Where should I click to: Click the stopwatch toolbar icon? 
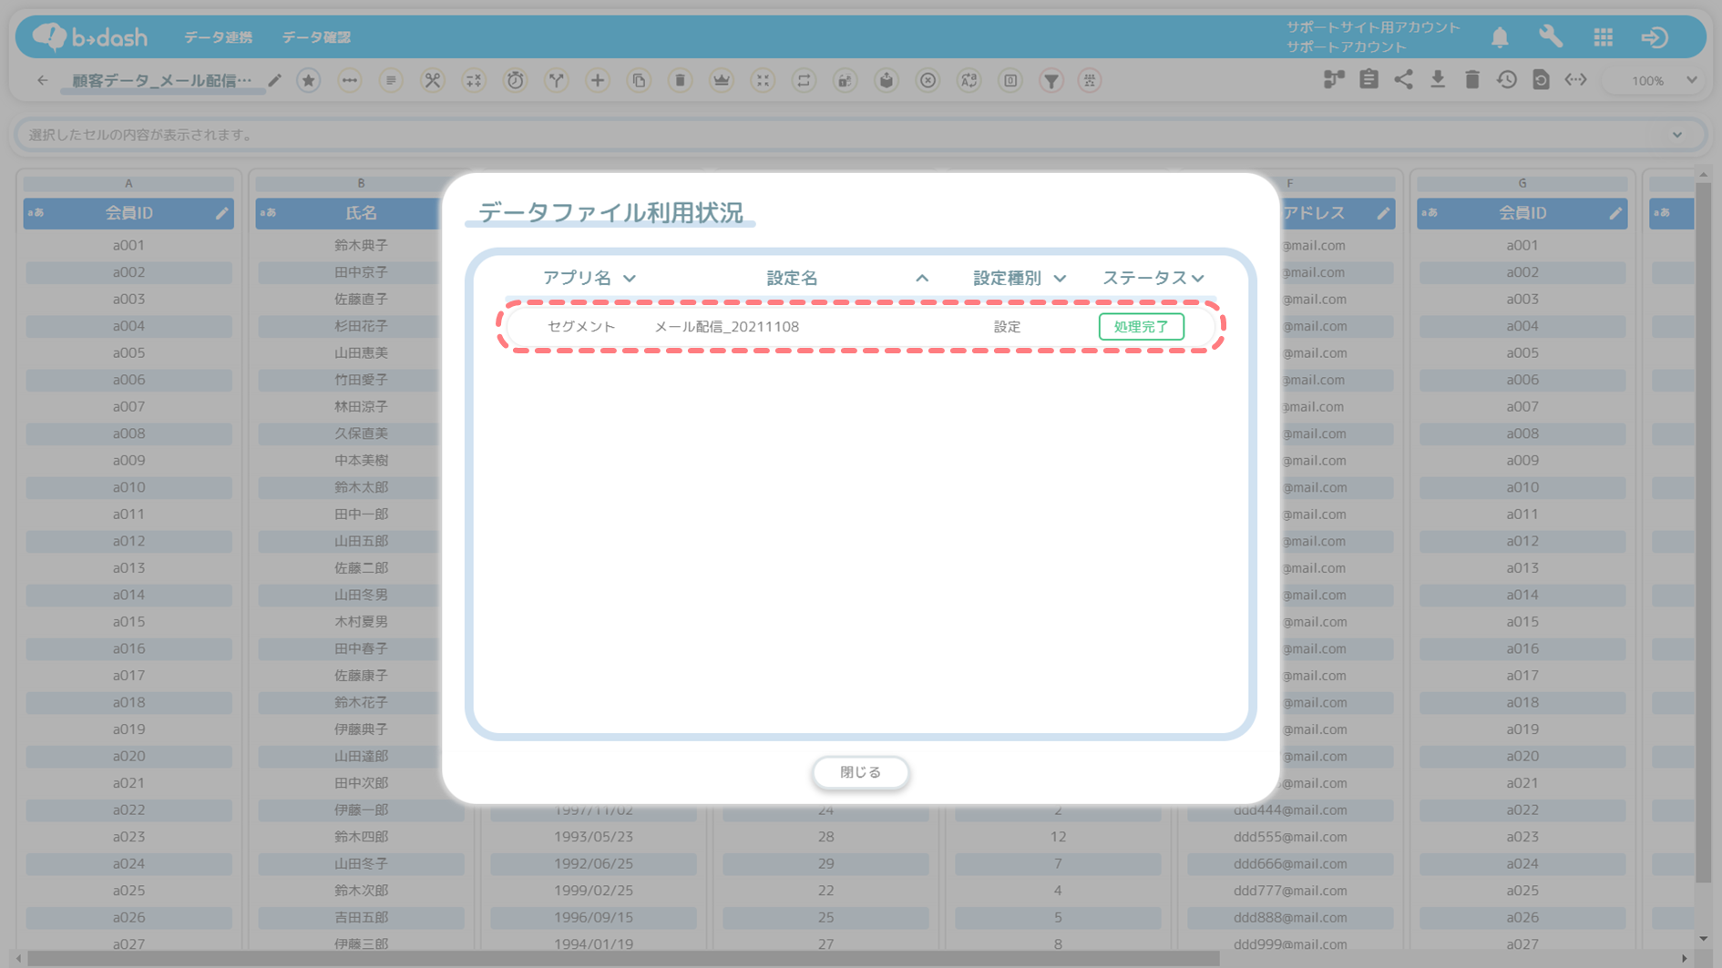516,80
